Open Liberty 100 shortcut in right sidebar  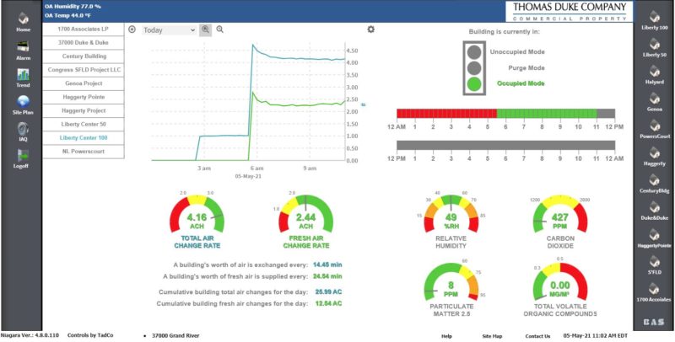click(655, 22)
